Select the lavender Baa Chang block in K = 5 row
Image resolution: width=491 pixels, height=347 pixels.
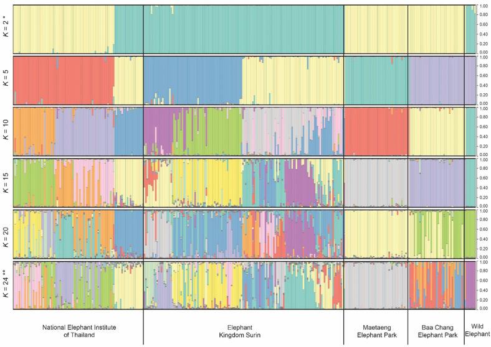click(436, 80)
